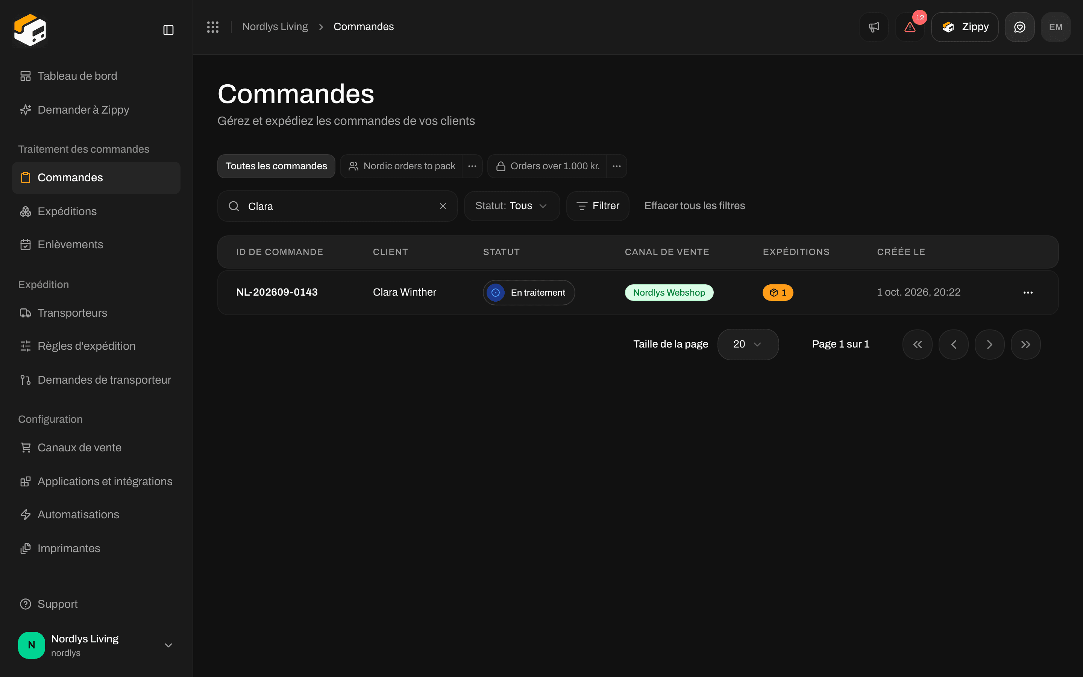Click the Filtrer button
The width and height of the screenshot is (1083, 677).
[598, 206]
